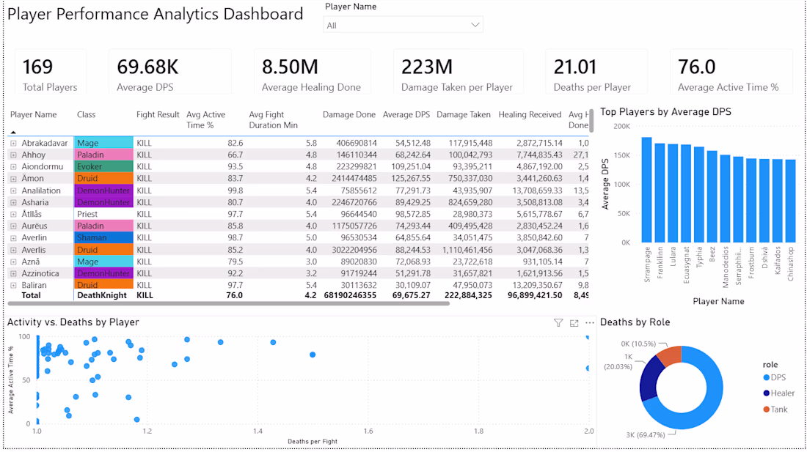Click the Franklinn bar in DPS chart
Viewport: 807px width, 452px height.
(660, 193)
